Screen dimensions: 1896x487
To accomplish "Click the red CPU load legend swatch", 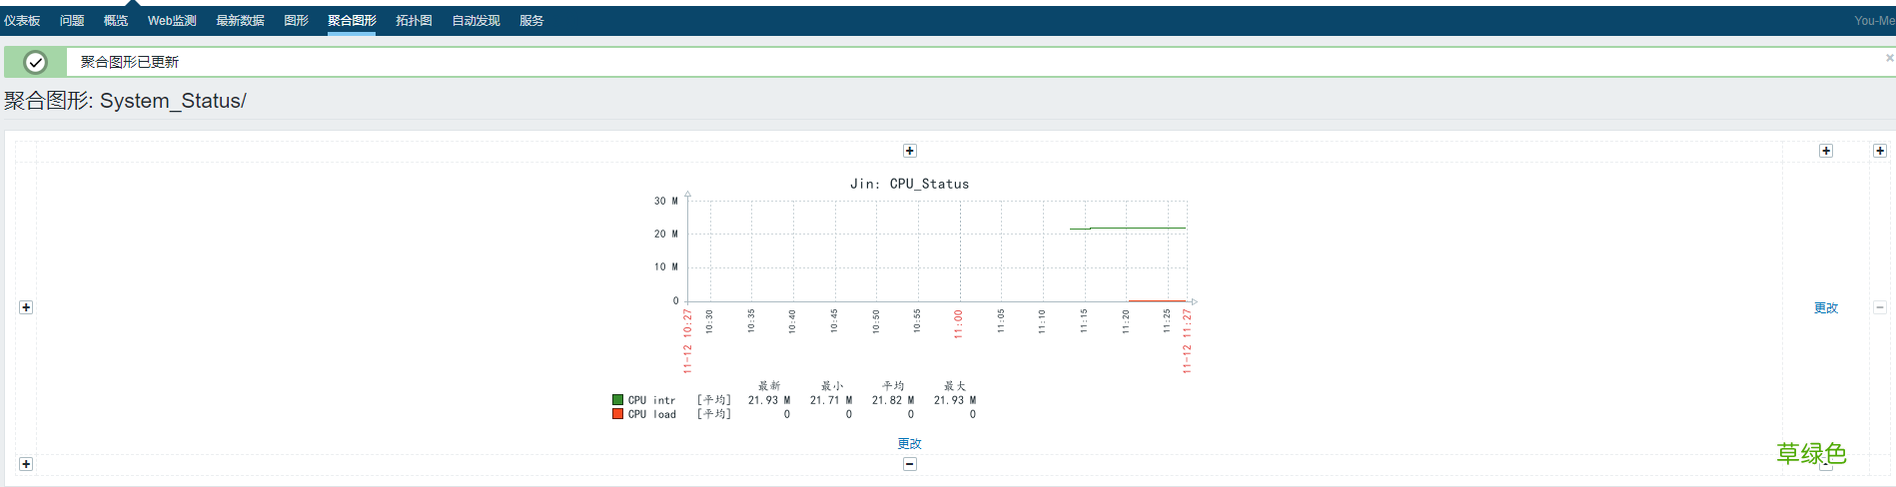I will (617, 414).
